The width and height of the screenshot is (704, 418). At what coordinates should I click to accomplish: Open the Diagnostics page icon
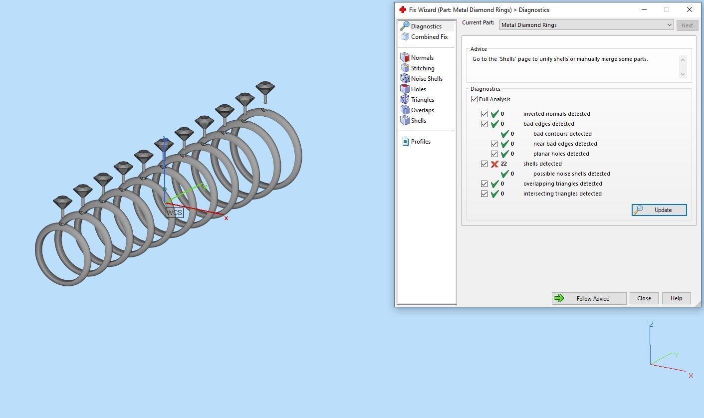click(x=405, y=26)
